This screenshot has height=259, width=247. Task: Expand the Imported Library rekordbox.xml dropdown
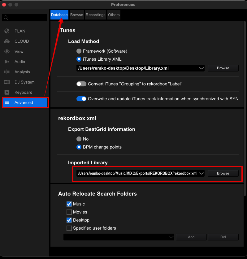201,173
